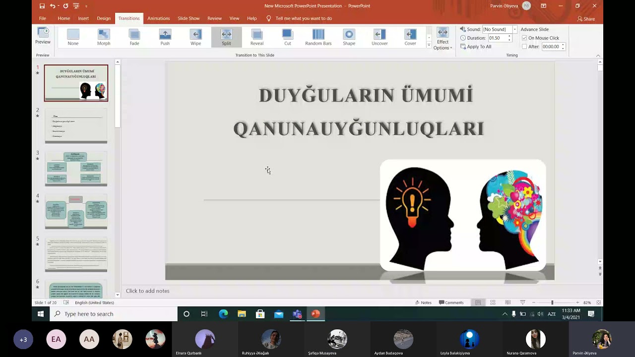
Task: Open Reading View from status bar
Action: pos(508,302)
